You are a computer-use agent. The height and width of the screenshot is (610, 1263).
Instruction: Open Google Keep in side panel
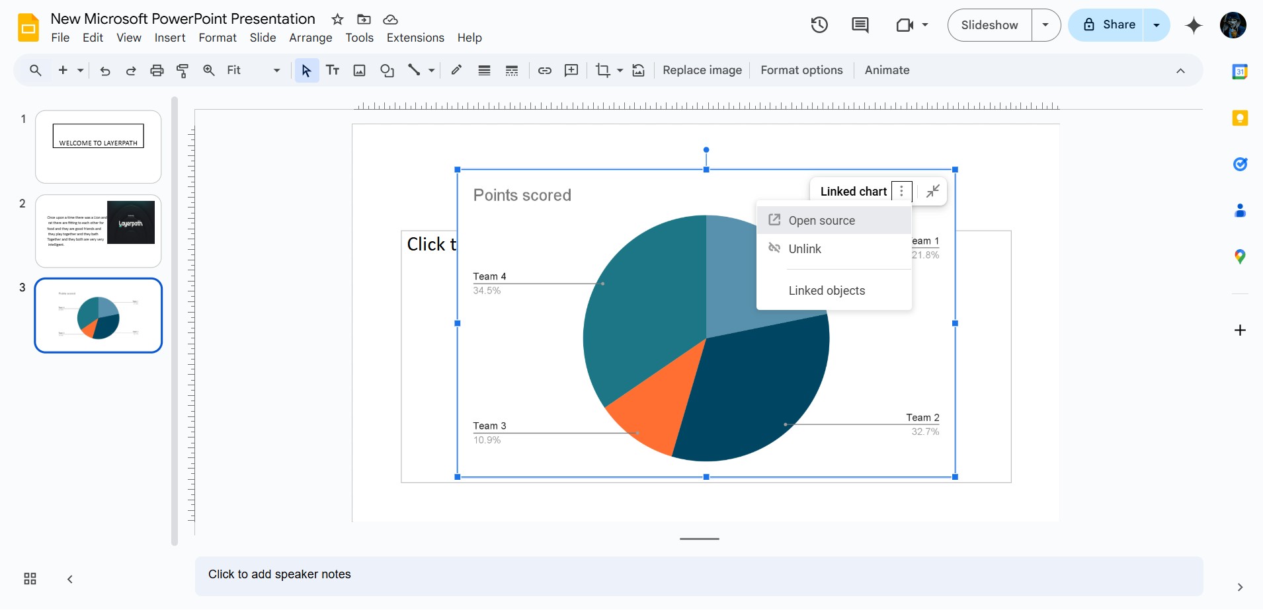[x=1240, y=118]
